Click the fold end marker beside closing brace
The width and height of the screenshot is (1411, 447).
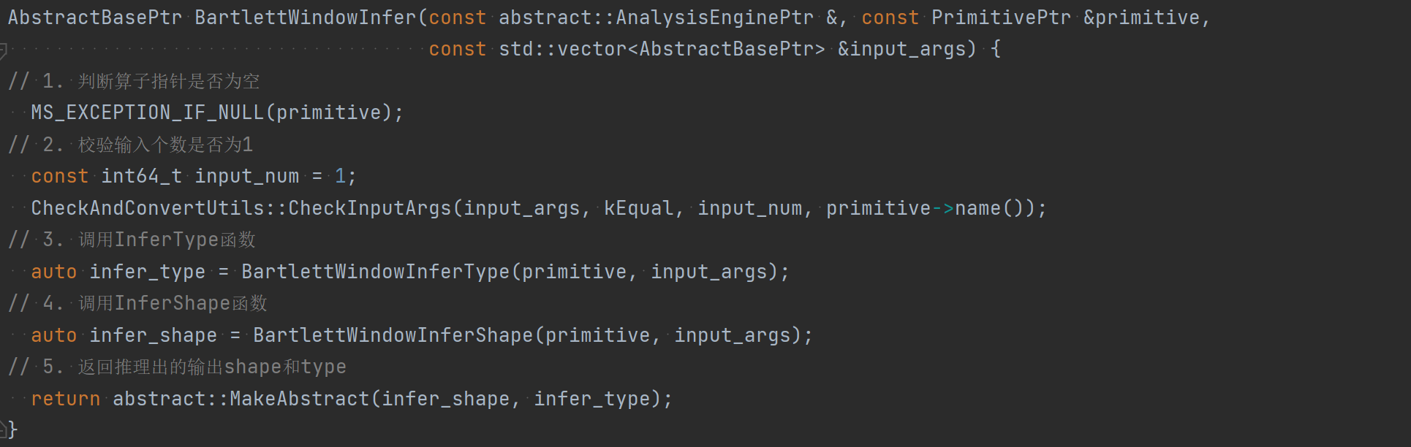coord(4,429)
